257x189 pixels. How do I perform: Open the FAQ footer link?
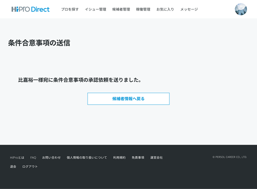coord(33,158)
